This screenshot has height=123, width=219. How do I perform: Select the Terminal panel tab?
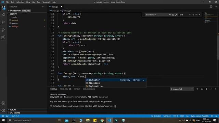(53, 89)
